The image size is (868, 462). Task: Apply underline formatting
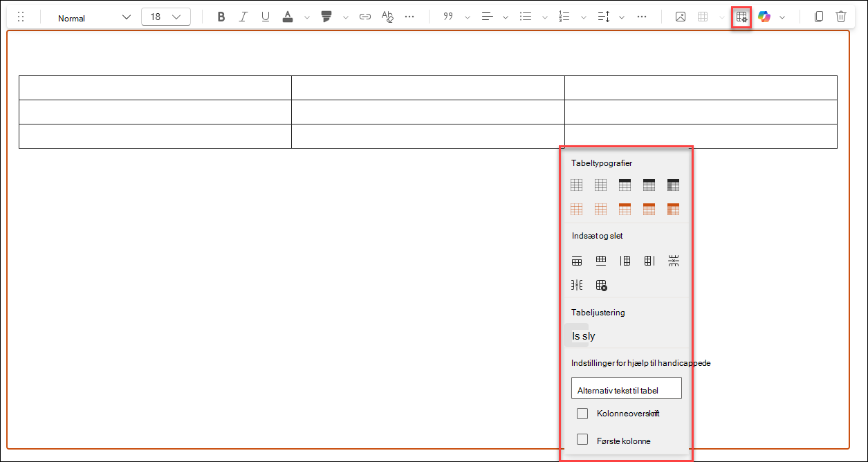[266, 17]
